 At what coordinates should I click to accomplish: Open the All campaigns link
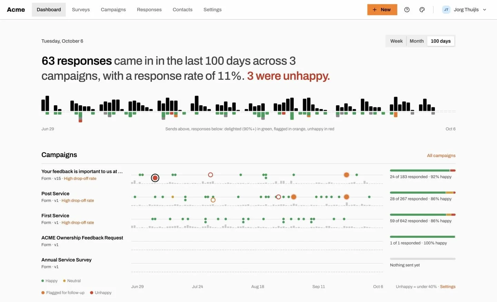tap(441, 156)
